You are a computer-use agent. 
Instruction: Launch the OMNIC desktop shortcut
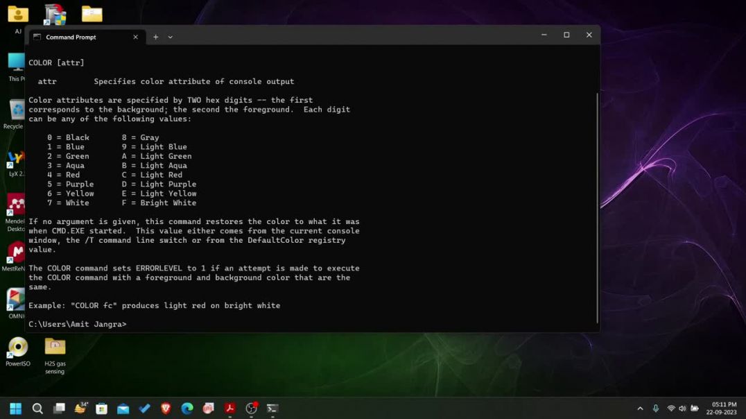coord(16,303)
